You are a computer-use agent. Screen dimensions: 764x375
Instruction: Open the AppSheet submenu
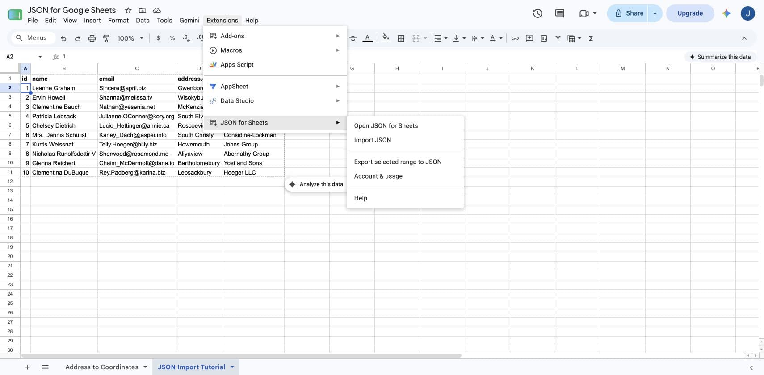pyautogui.click(x=275, y=86)
